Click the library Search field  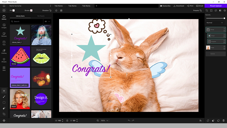(x=27, y=21)
